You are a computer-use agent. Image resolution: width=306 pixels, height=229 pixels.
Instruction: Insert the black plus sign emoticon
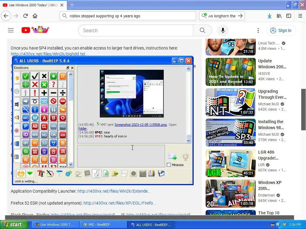tap(44, 93)
